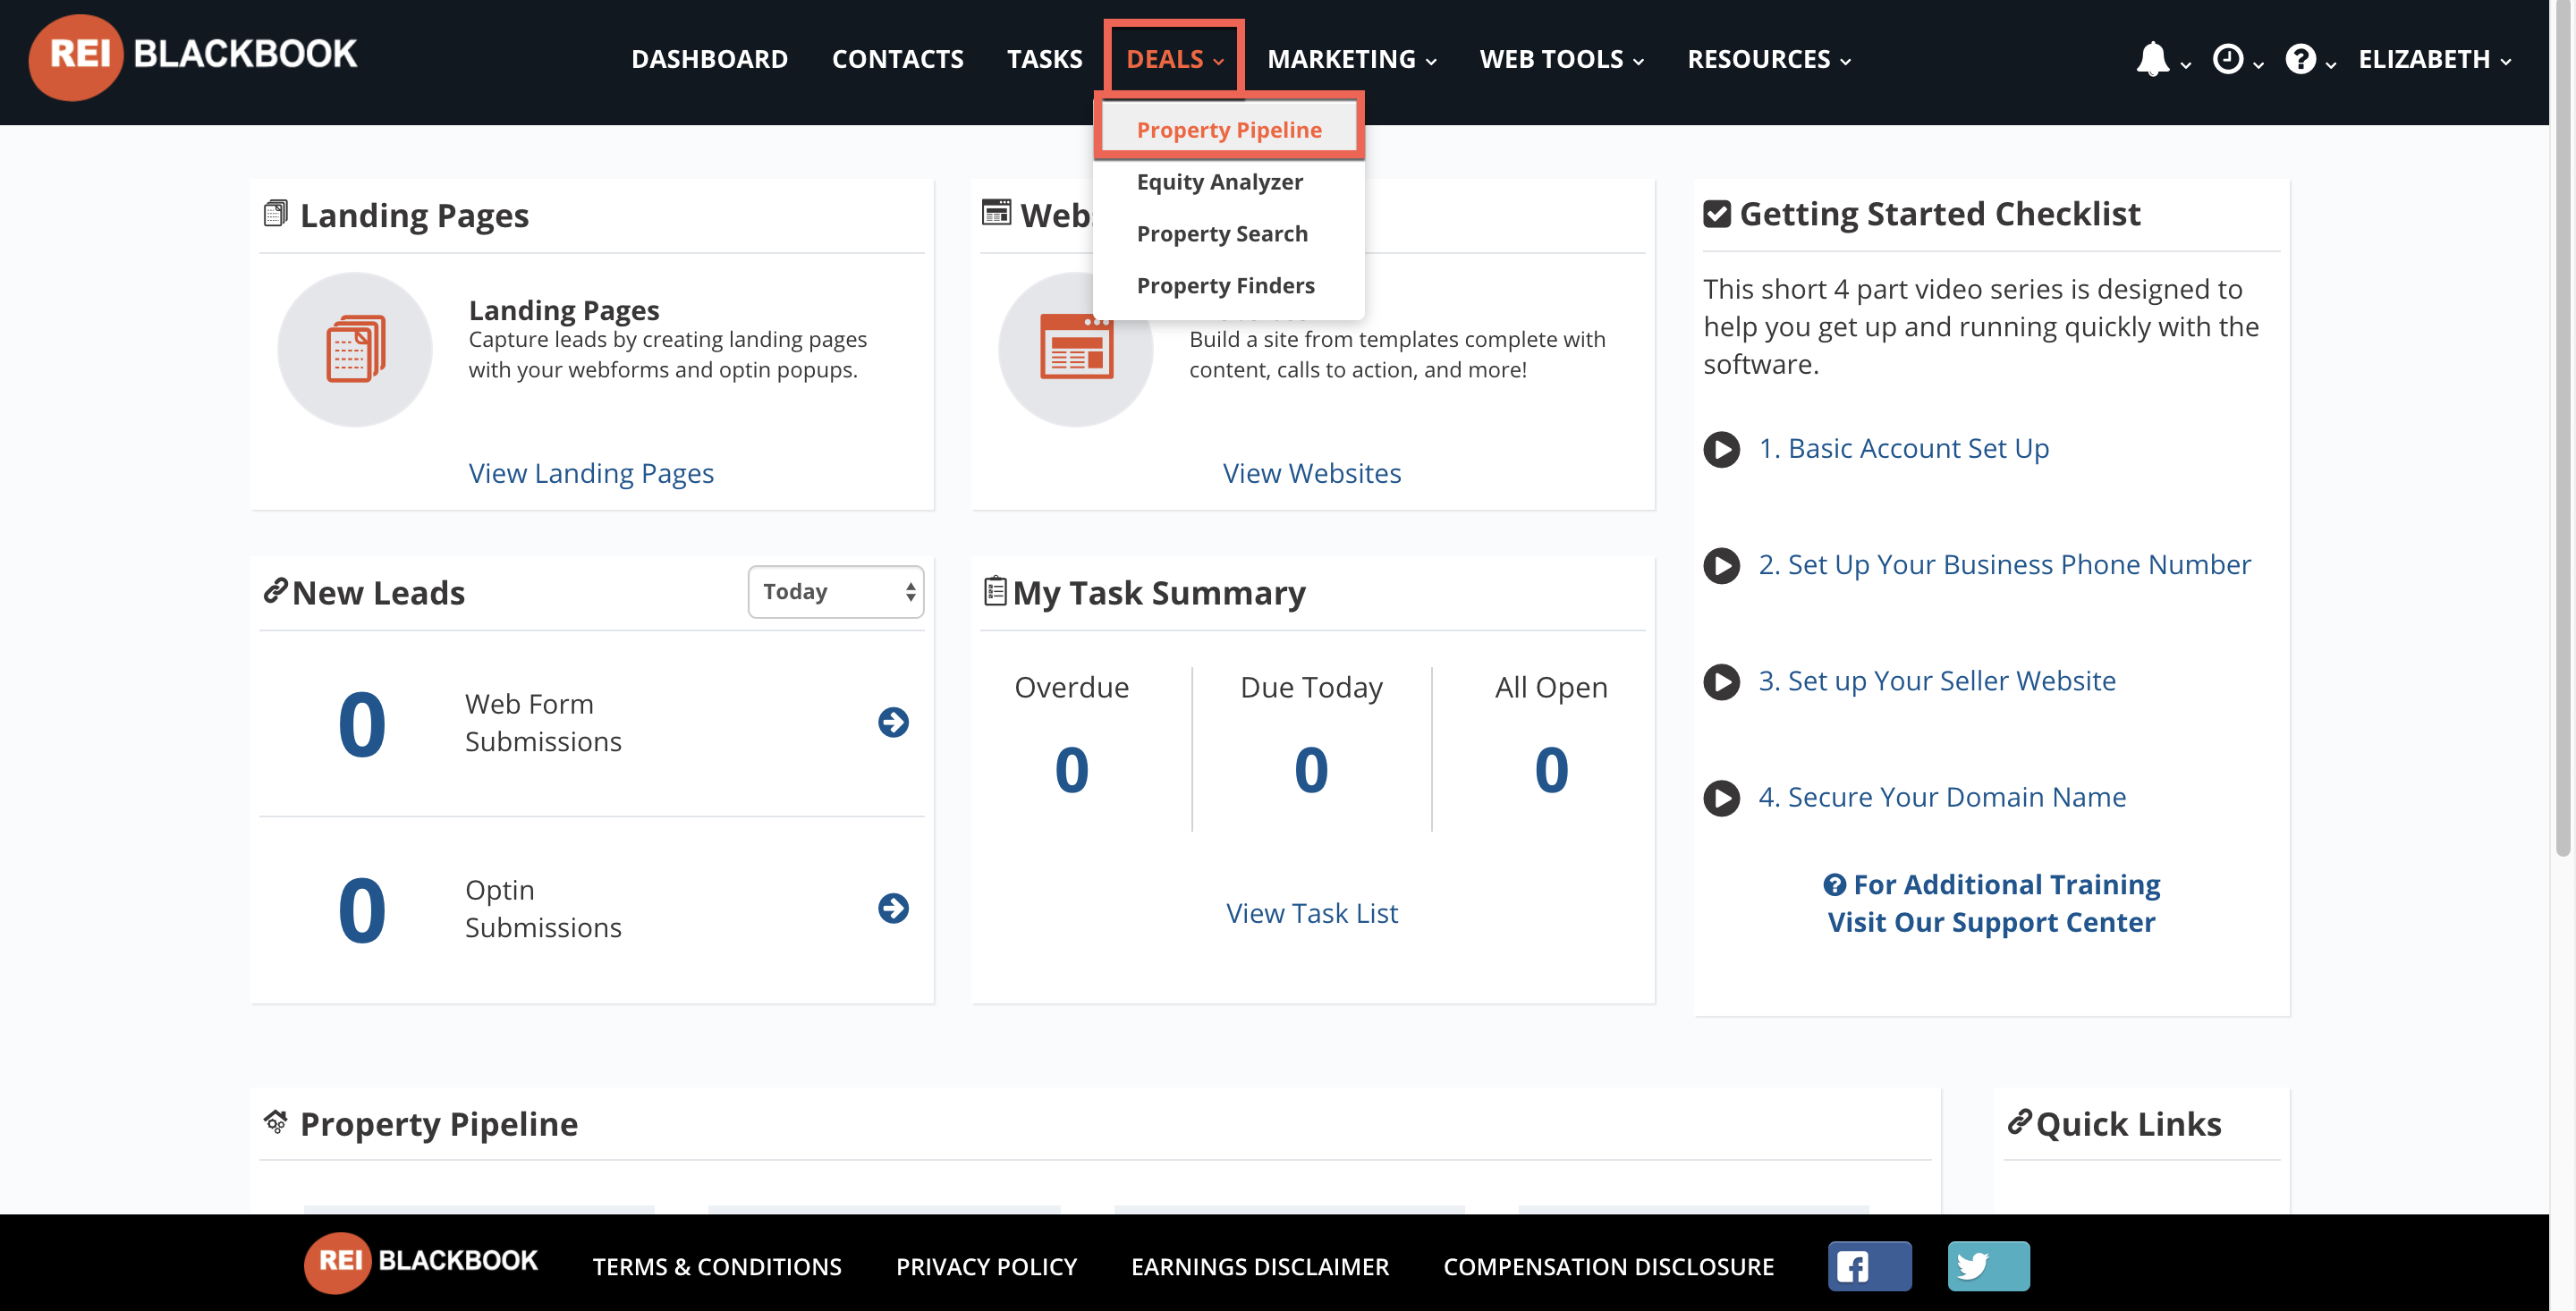Click the Property Pipeline heading icon
The width and height of the screenshot is (2576, 1311).
(276, 1122)
